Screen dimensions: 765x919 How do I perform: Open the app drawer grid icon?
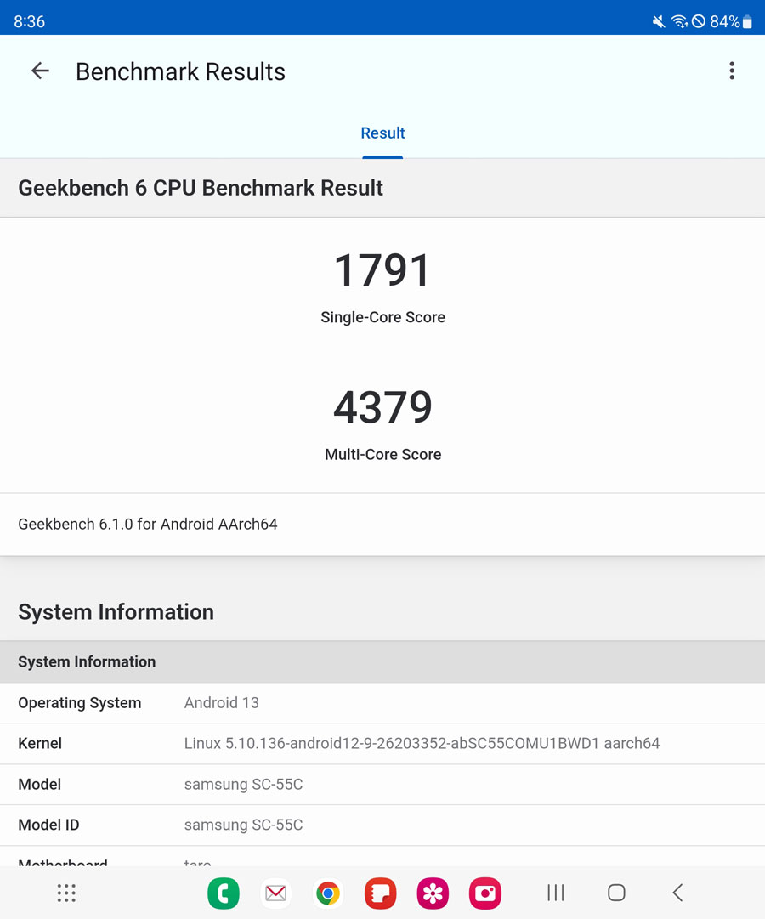tap(66, 893)
